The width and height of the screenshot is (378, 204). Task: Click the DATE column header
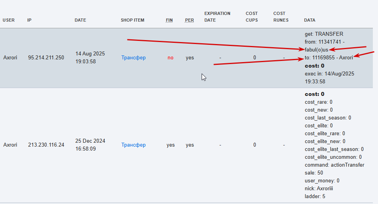tap(80, 20)
